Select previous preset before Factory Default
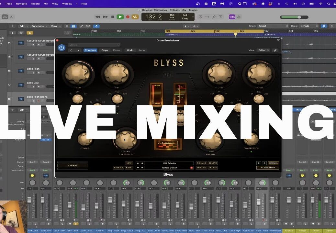This screenshot has height=233, width=336. coord(138,168)
